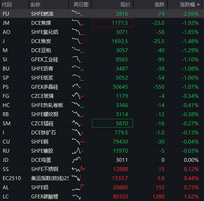Open the AO two-day sparkline chart
The height and width of the screenshot is (201, 204).
tap(78, 32)
